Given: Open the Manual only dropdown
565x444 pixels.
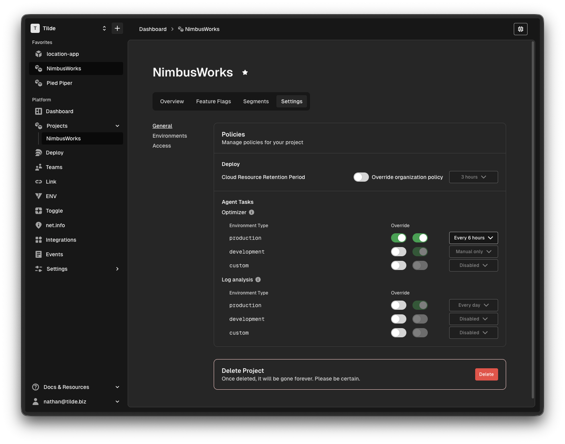Looking at the screenshot, I should [x=474, y=252].
